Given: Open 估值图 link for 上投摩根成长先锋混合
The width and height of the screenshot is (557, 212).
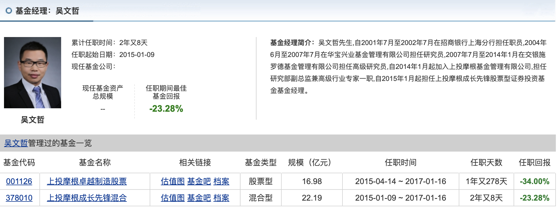Looking at the screenshot, I should click(173, 198).
